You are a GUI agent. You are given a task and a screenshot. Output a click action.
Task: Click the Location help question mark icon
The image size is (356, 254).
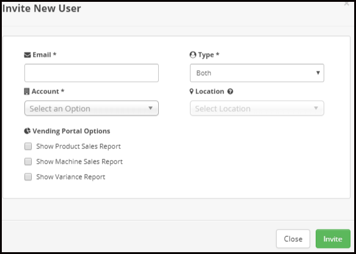(x=230, y=92)
